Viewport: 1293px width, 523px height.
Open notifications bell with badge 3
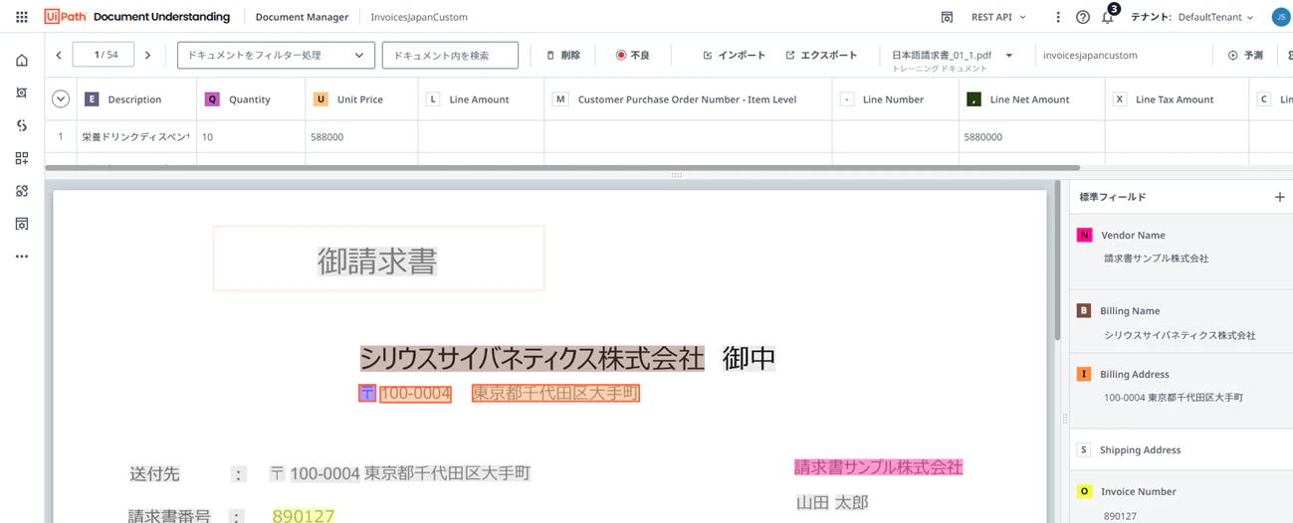1109,15
